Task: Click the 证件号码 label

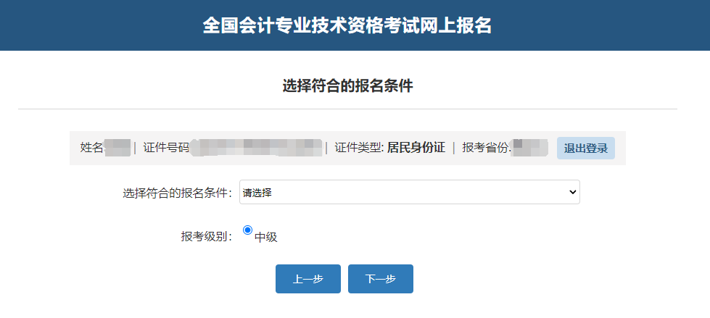Action: (166, 148)
